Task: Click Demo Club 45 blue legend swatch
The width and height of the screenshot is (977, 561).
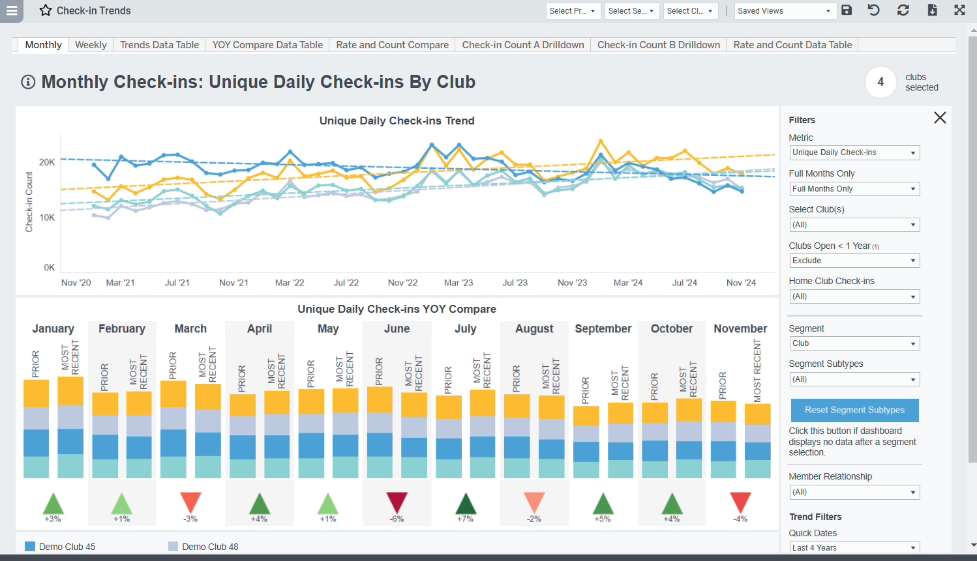Action: coord(29,547)
